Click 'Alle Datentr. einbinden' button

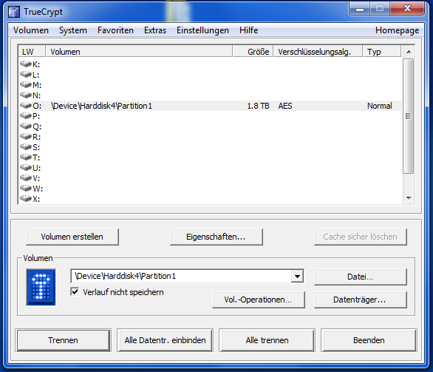point(165,340)
